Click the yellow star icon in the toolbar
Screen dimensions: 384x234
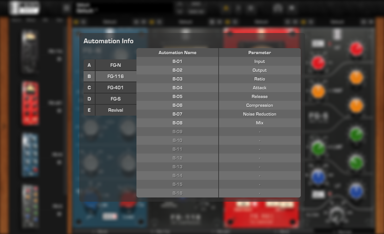226,8
